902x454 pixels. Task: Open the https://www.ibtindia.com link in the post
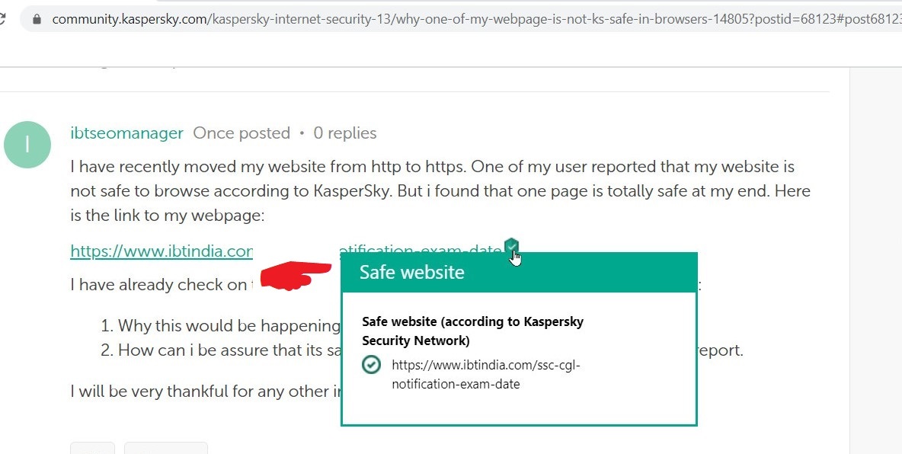tap(162, 251)
